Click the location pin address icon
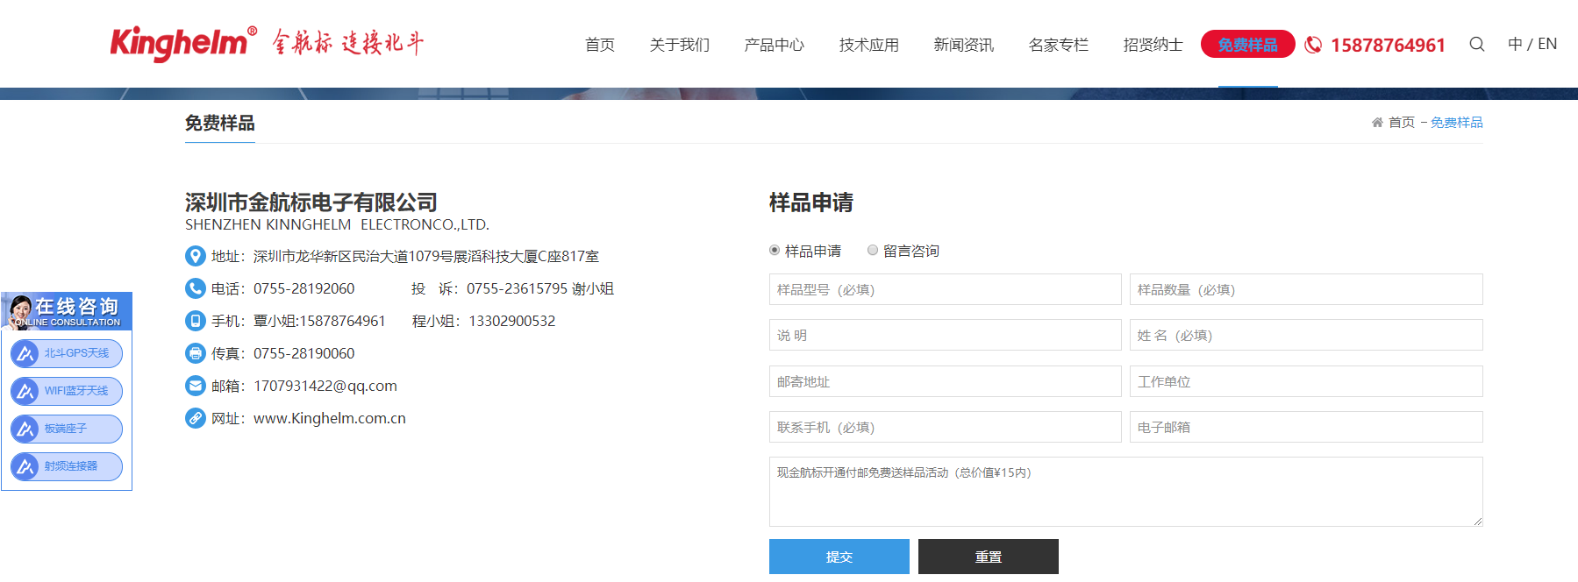Image resolution: width=1578 pixels, height=582 pixels. click(x=195, y=256)
